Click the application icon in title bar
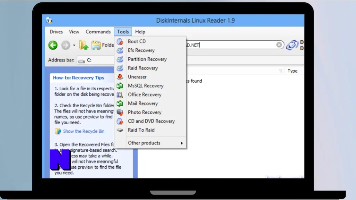Image resolution: width=356 pixels, height=200 pixels. click(49, 20)
